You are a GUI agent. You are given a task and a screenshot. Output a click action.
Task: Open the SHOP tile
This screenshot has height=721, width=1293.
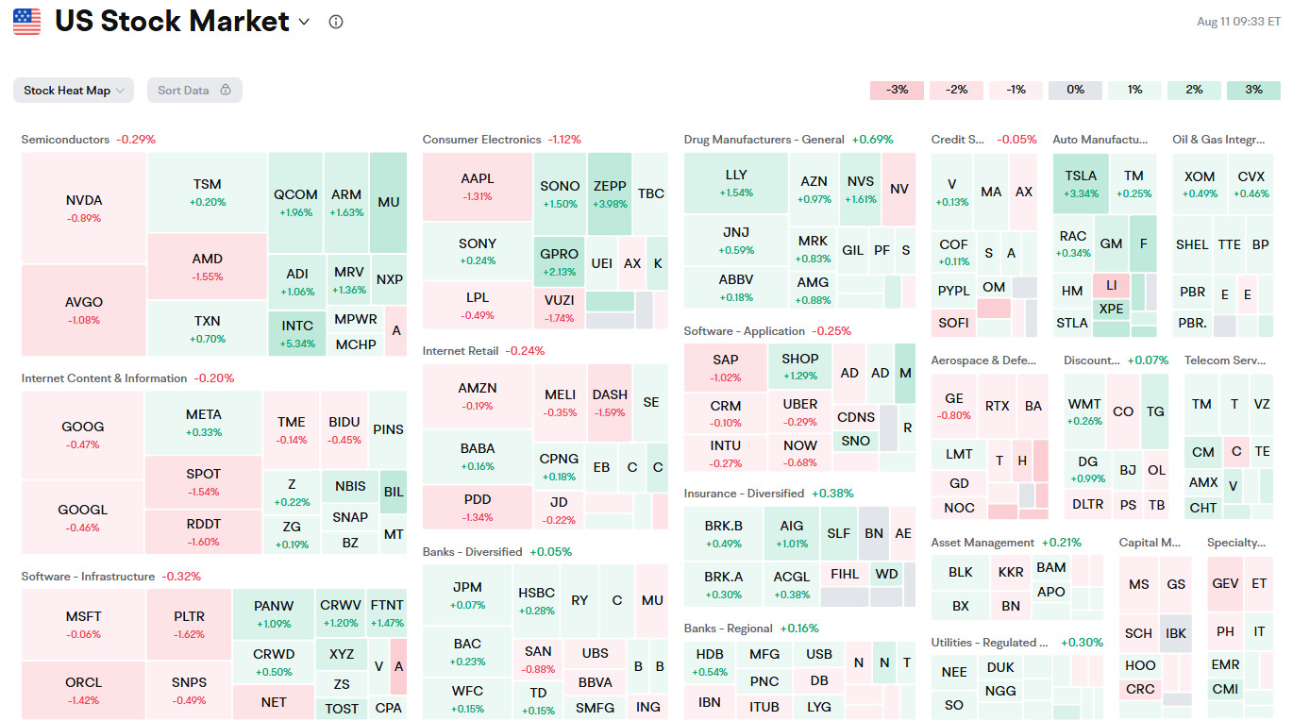(x=800, y=368)
